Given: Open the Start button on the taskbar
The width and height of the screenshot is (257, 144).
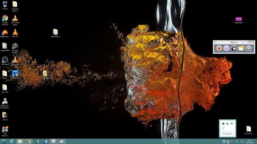Looking at the screenshot, I should [x=4, y=141].
